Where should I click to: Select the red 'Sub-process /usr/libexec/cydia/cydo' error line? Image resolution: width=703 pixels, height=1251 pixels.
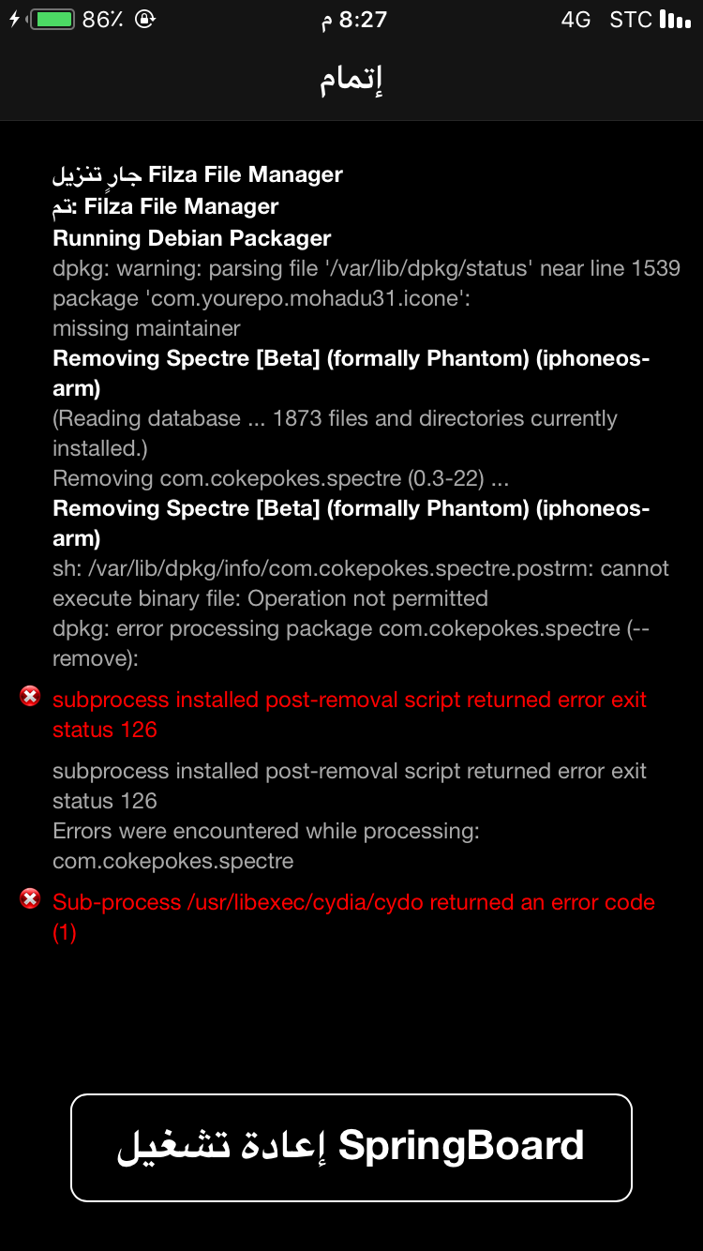pos(353,917)
